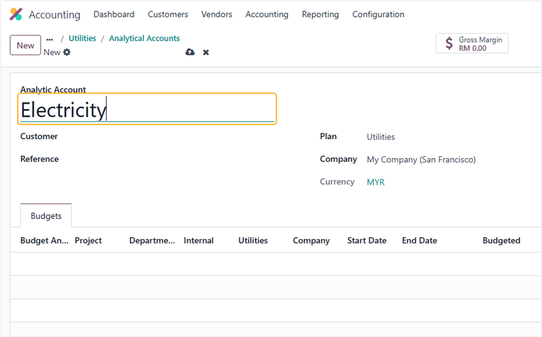Click the Accounting app title

pos(55,14)
